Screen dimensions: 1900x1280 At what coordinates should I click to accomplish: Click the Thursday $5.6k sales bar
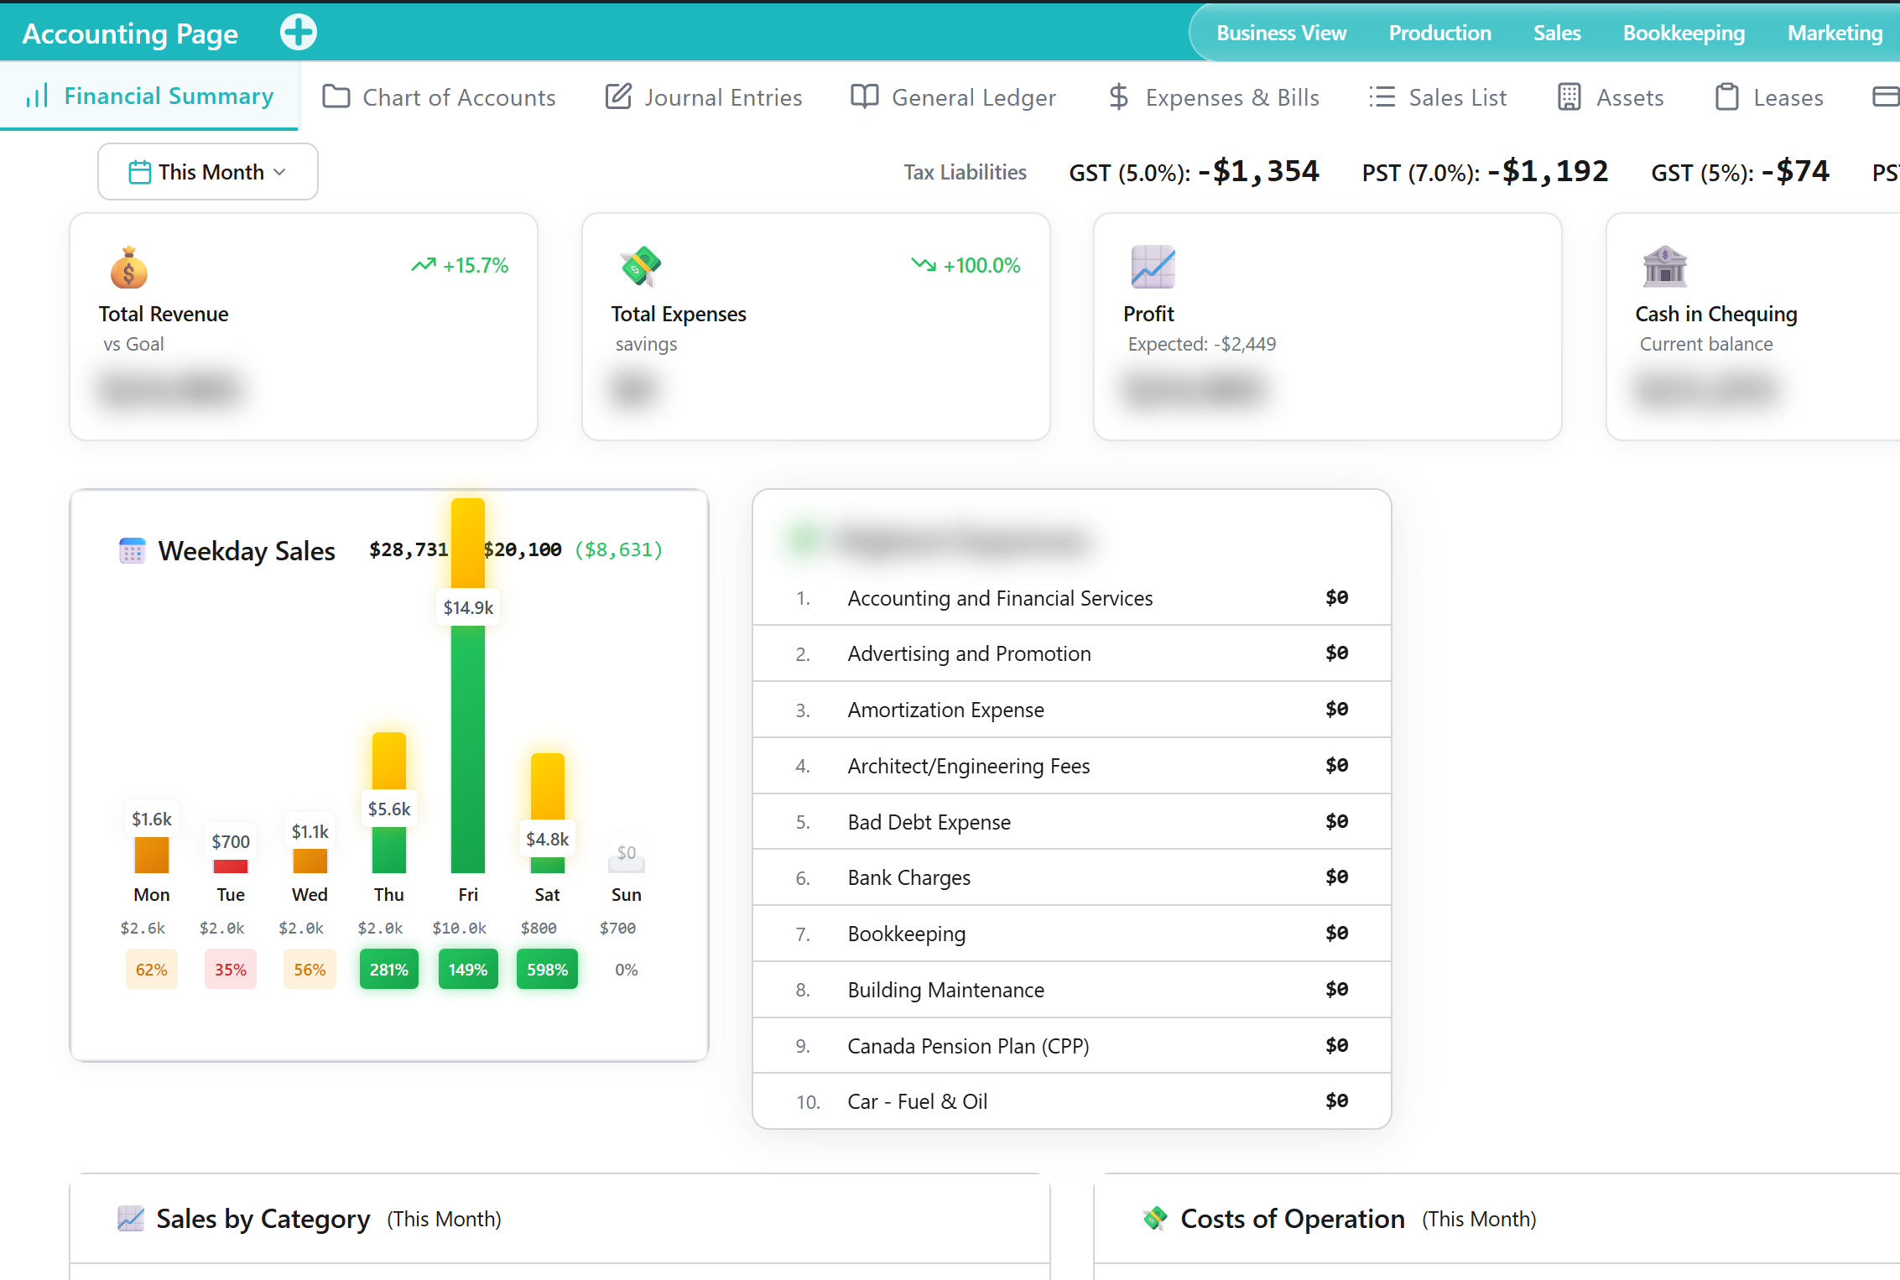[x=389, y=803]
